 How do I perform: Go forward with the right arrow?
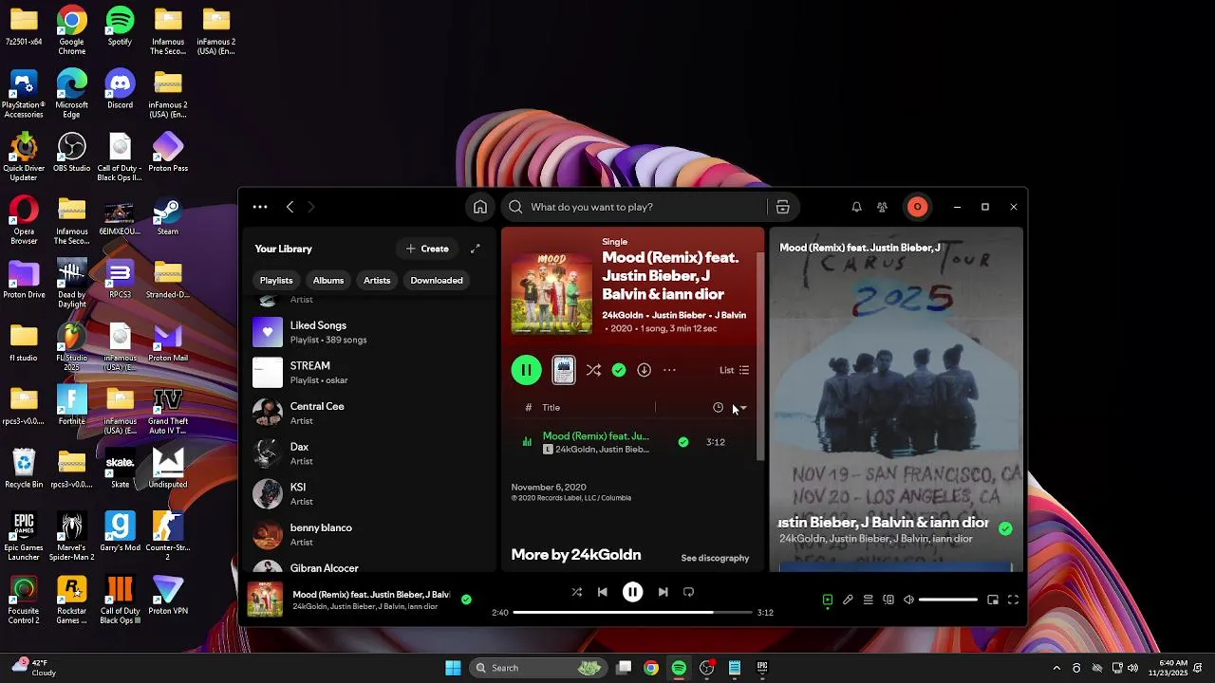pos(310,207)
